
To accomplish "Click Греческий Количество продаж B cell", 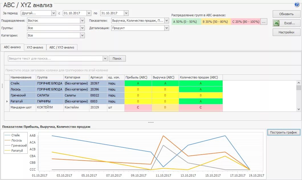I will pos(201,95).
